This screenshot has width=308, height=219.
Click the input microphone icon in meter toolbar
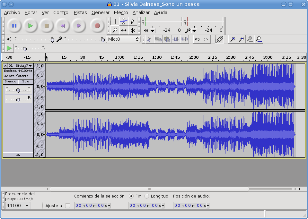coord(187,30)
